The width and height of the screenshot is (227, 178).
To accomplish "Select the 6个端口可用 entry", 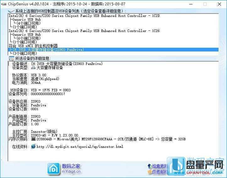I will (x=28, y=38).
